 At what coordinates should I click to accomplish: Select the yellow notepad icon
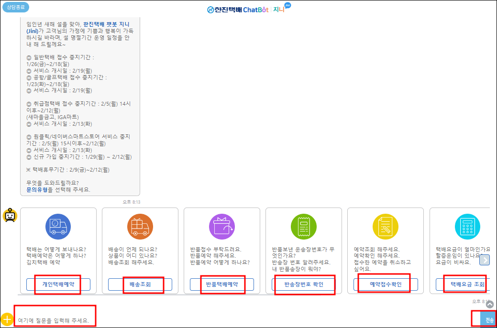pyautogui.click(x=386, y=227)
